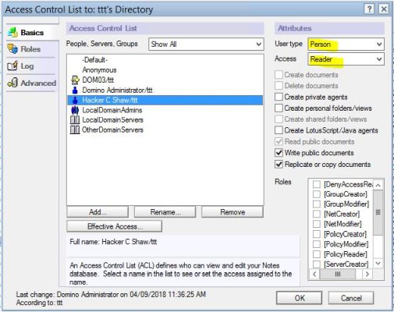Select Domino Administrator/ttt person icon
Screen dimensions: 394x312
[x=75, y=90]
